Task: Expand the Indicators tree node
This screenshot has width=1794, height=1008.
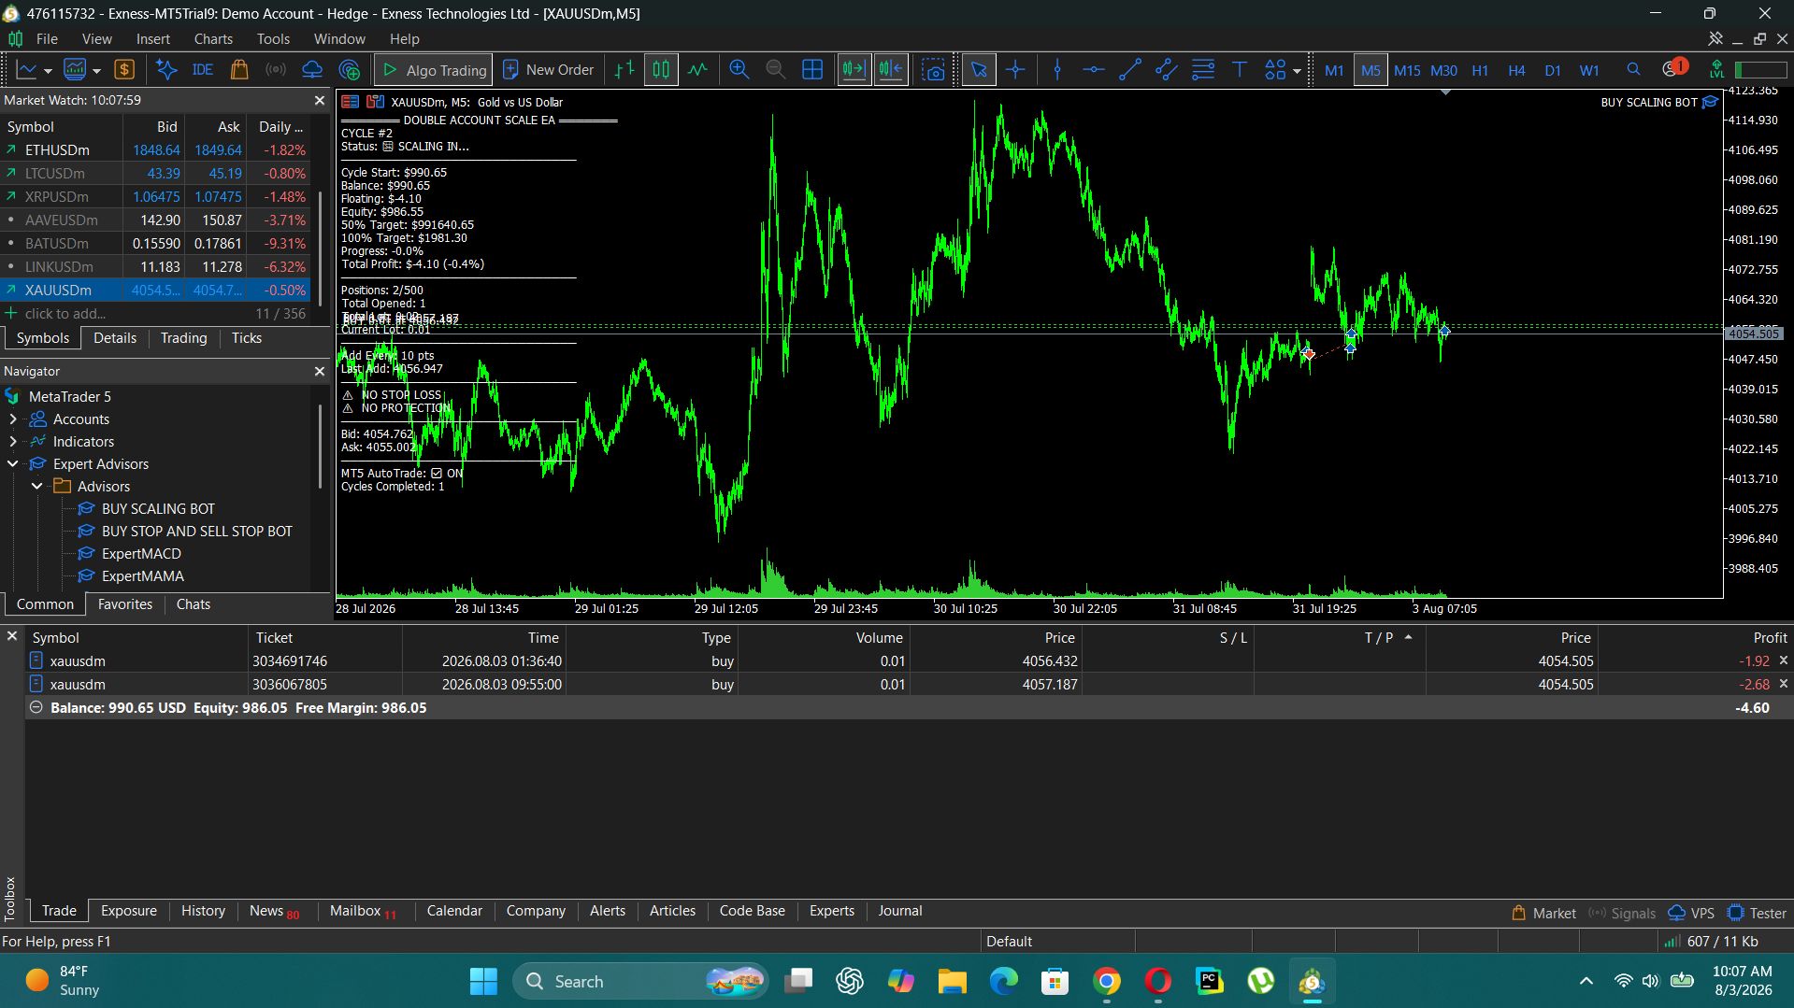Action: tap(13, 442)
